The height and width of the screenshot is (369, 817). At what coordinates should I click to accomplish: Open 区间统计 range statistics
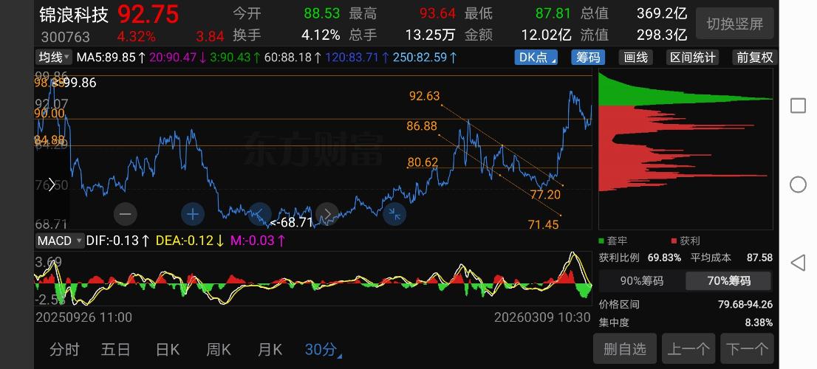click(x=692, y=58)
